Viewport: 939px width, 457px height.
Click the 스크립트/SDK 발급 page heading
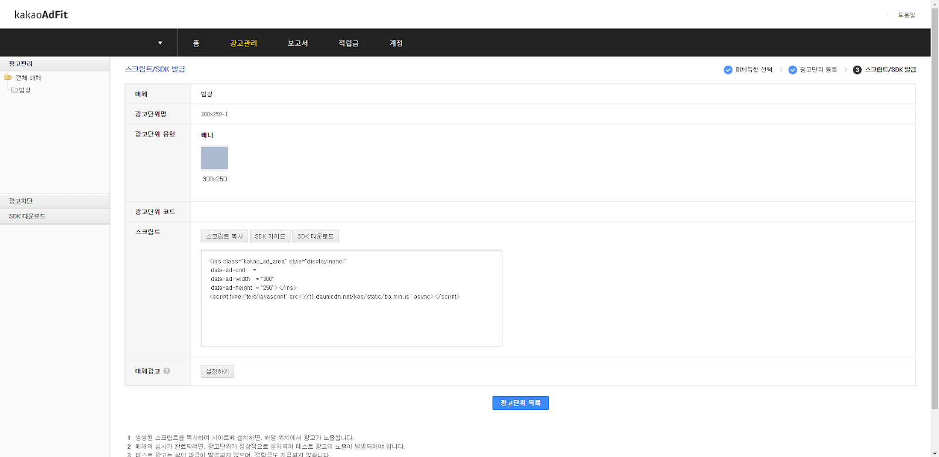point(155,69)
